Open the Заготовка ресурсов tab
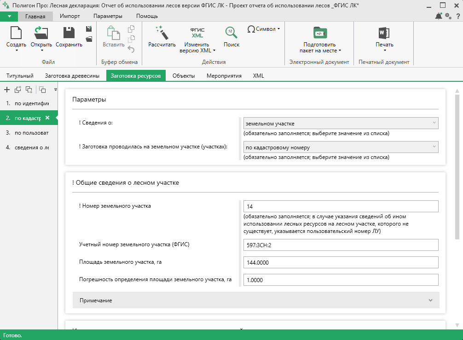The width and height of the screenshot is (463, 340). click(x=136, y=75)
